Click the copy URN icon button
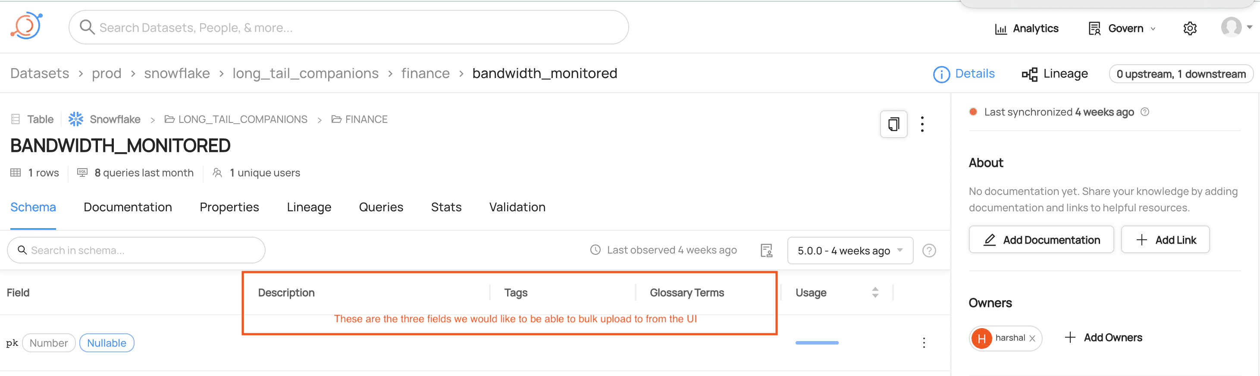Image resolution: width=1260 pixels, height=376 pixels. tap(893, 124)
